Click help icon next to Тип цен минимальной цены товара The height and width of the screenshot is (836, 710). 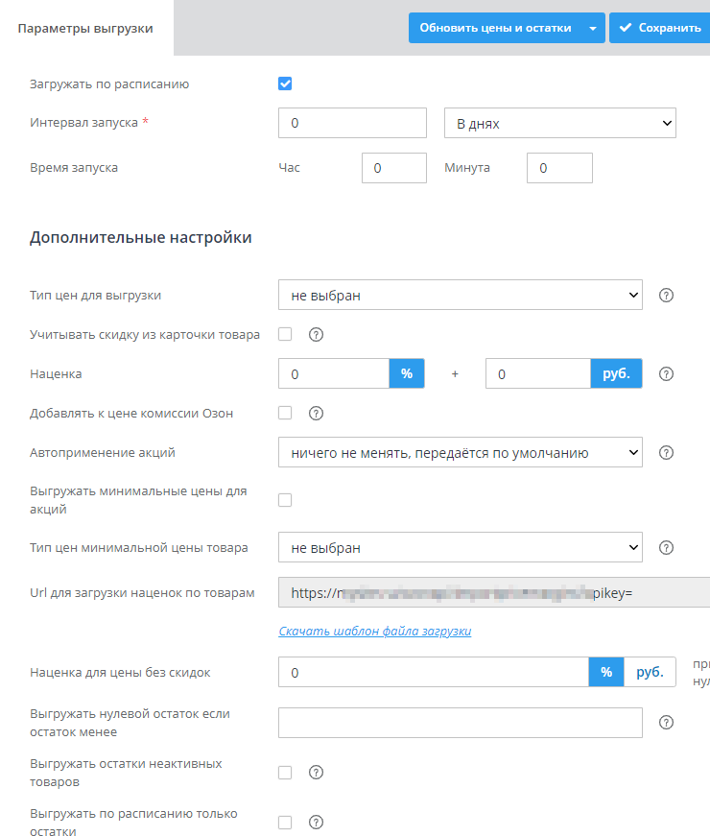(667, 548)
